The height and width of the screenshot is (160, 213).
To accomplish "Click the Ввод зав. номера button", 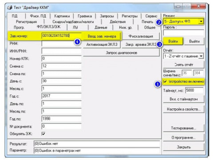I will pyautogui.click(x=102, y=36).
